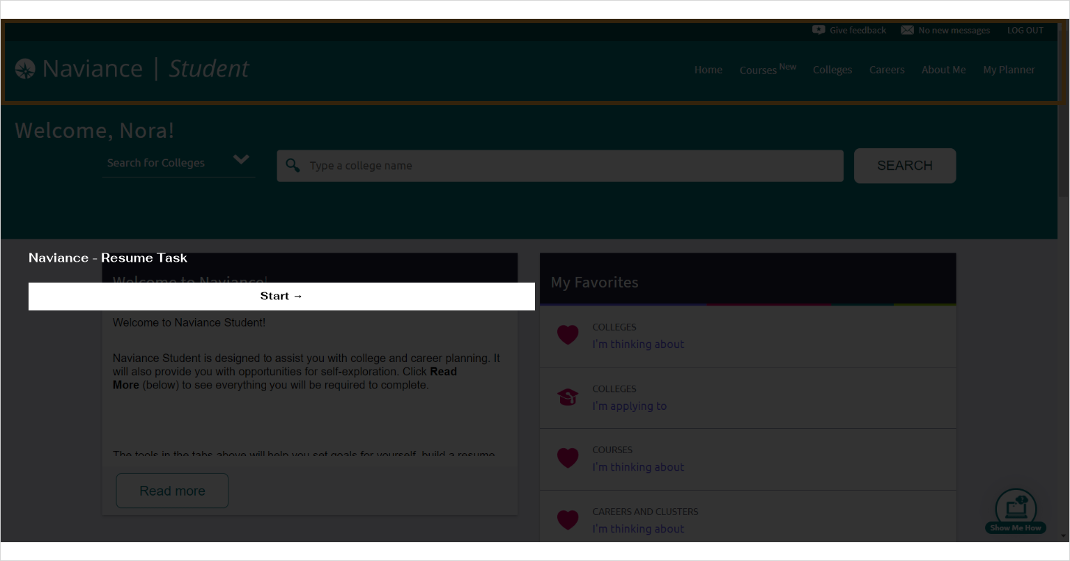This screenshot has width=1070, height=561.
Task: Click the Start button for Resume Task
Action: pyautogui.click(x=281, y=296)
